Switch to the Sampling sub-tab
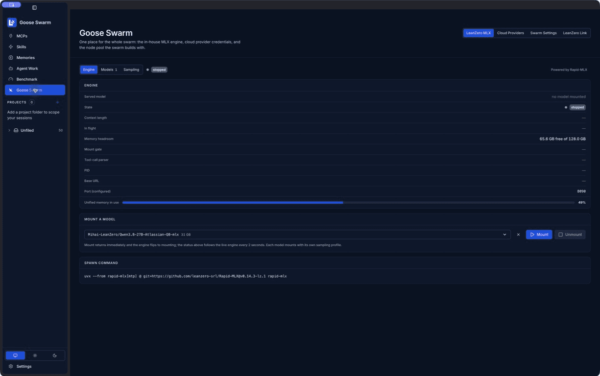The width and height of the screenshot is (600, 376). click(x=131, y=70)
